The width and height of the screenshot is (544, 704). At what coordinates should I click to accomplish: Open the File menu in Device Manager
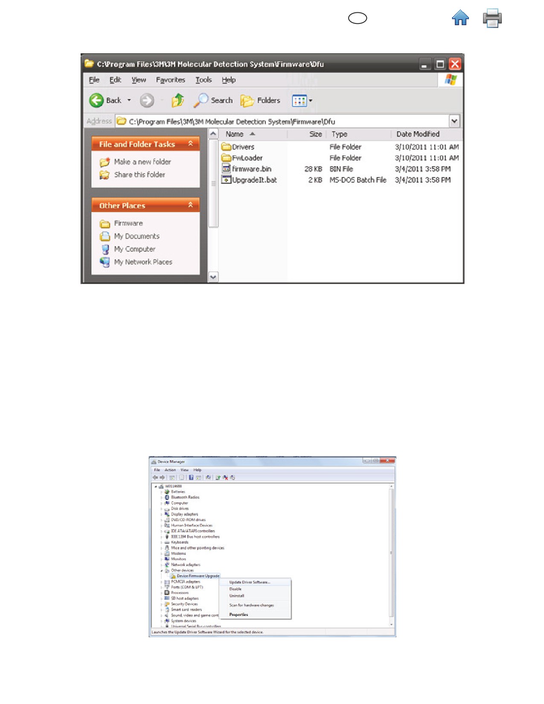tap(157, 470)
